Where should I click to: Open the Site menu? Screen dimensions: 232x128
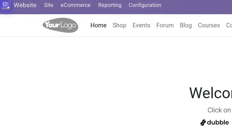(49, 5)
